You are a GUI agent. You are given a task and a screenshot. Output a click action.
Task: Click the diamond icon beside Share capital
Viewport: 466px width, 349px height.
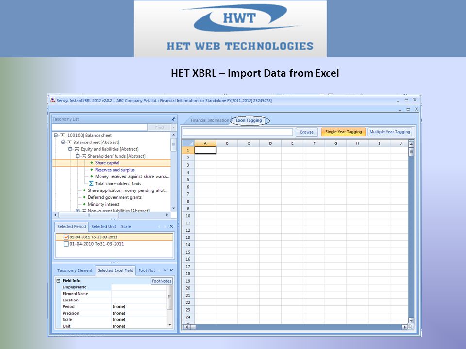point(92,163)
